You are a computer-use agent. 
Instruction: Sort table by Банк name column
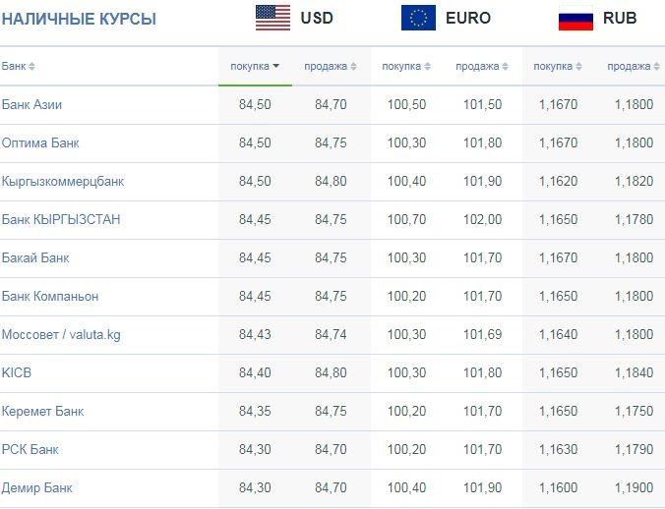(19, 67)
